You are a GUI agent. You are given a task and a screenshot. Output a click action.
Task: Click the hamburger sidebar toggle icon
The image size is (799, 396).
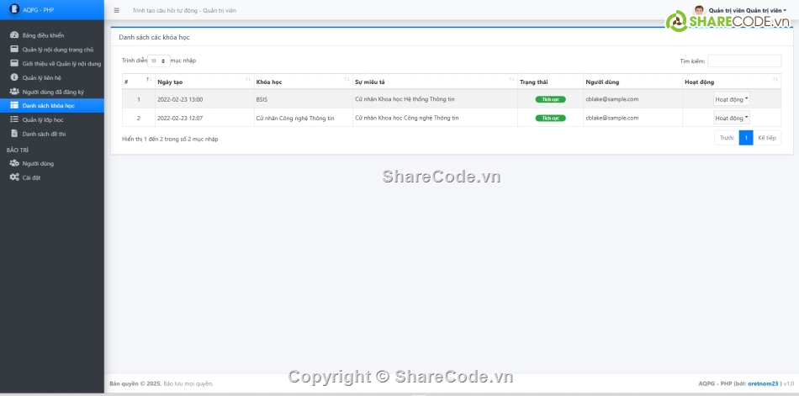116,10
